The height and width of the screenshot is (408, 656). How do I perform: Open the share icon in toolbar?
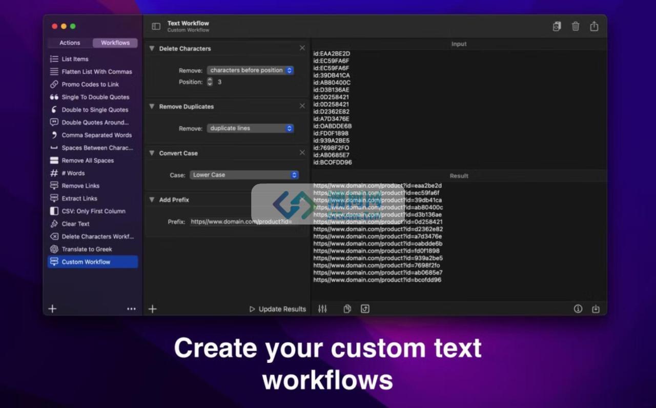click(594, 27)
